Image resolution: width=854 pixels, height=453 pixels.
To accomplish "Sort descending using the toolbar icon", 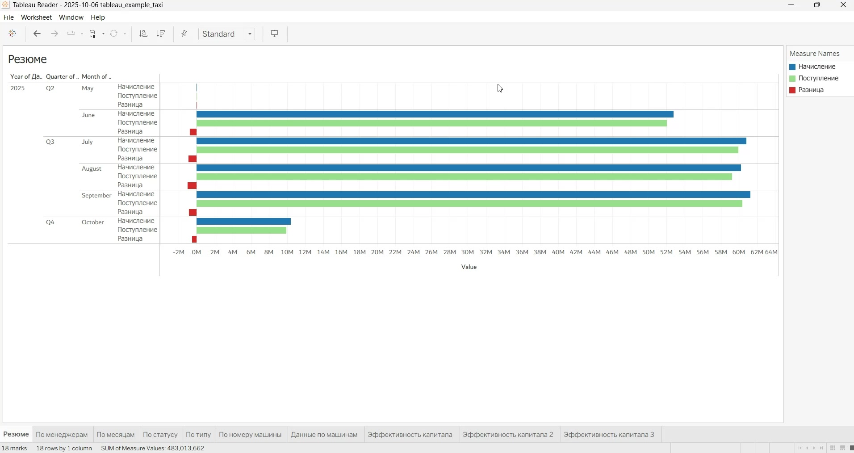I will 161,34.
